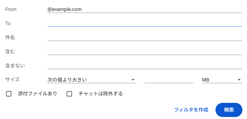The image size is (247, 119).
Task: Click the arrow beside 次の値より大きい
Action: [x=133, y=80]
